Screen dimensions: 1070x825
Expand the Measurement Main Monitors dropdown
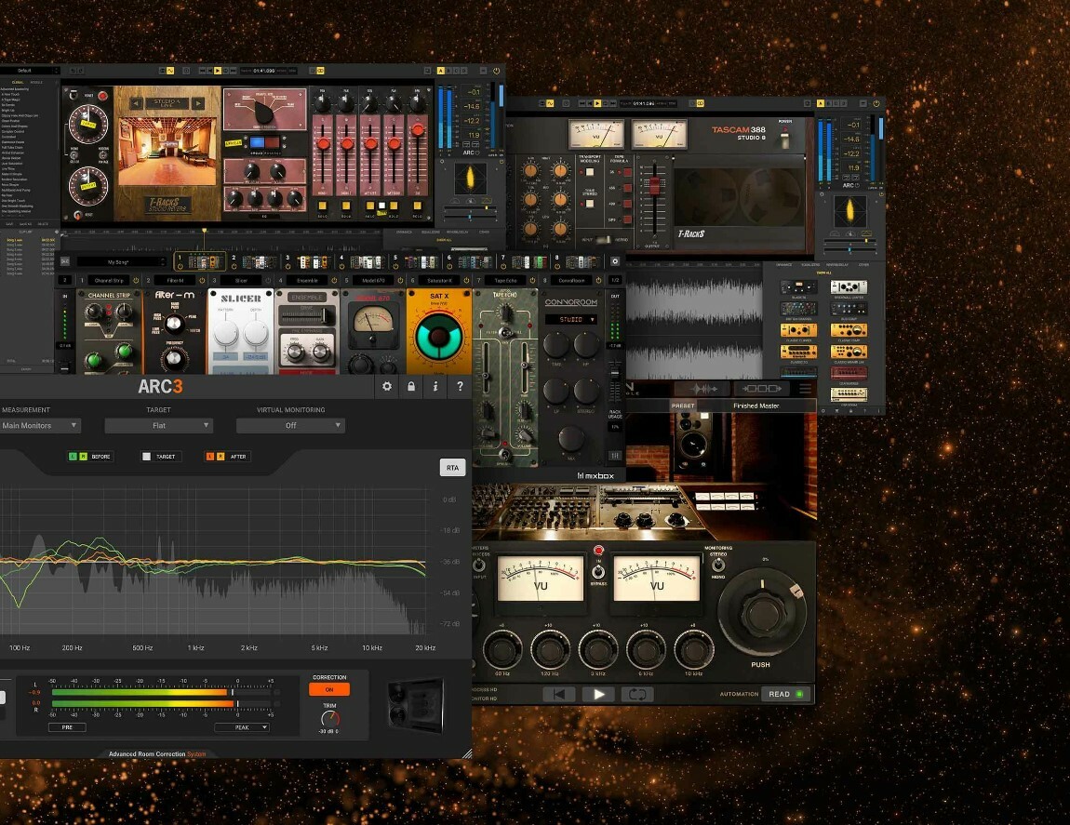[40, 425]
